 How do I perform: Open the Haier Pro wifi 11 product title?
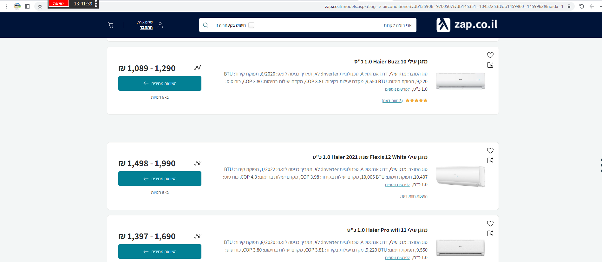pos(387,230)
